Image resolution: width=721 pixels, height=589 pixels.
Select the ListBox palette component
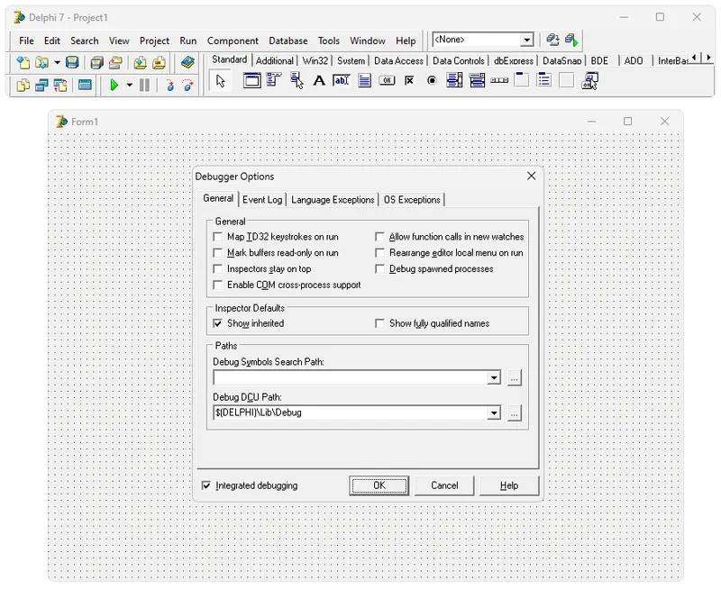[454, 81]
